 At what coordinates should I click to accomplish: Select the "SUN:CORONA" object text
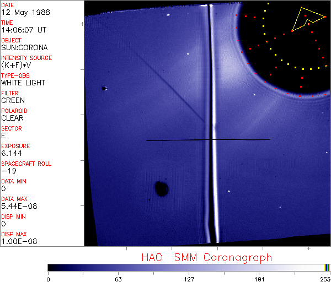[24, 47]
